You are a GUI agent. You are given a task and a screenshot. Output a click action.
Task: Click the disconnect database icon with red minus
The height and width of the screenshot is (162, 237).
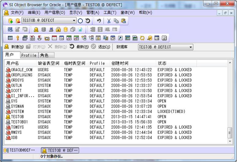[18, 21]
